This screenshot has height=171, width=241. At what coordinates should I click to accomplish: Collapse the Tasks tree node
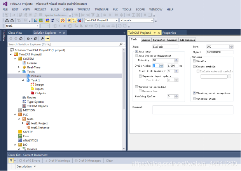[x=19, y=72]
